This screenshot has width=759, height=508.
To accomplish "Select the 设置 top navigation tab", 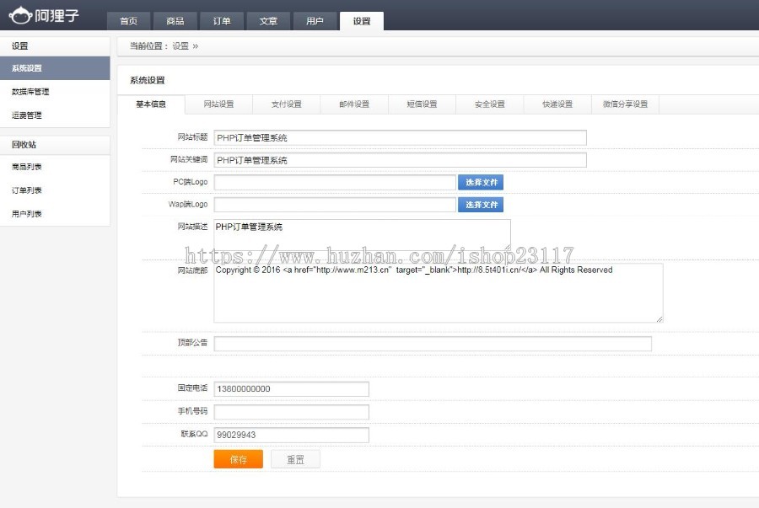I will tap(362, 21).
